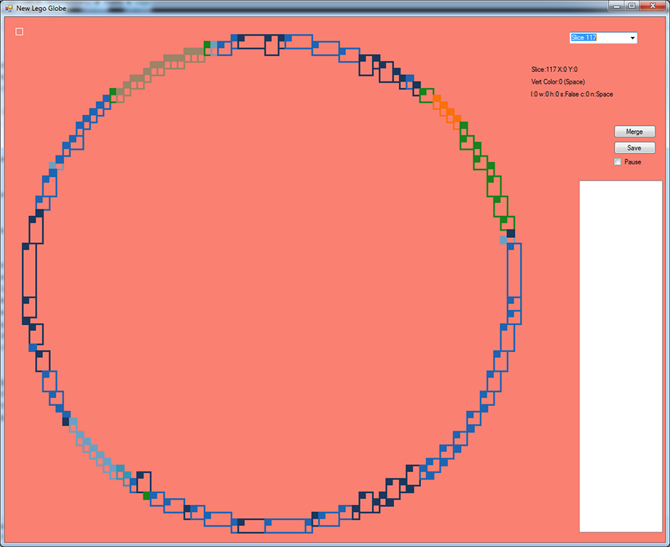670x547 pixels.
Task: Select the tan brick row on the ring
Action: point(173,59)
